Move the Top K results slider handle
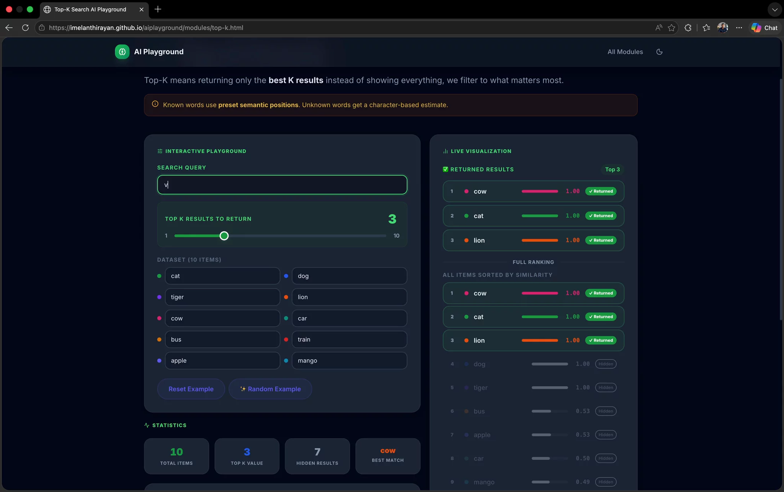The width and height of the screenshot is (784, 492). (x=224, y=236)
